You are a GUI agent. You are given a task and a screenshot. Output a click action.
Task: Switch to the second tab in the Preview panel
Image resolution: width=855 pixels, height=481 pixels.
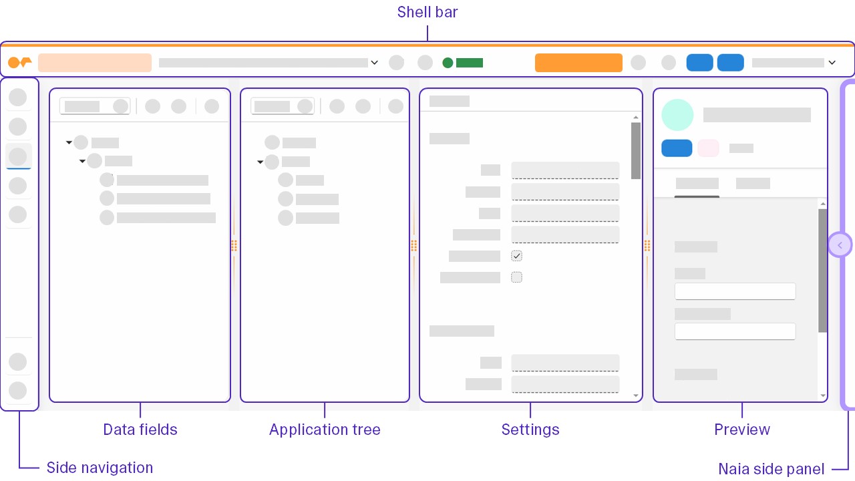pos(753,183)
